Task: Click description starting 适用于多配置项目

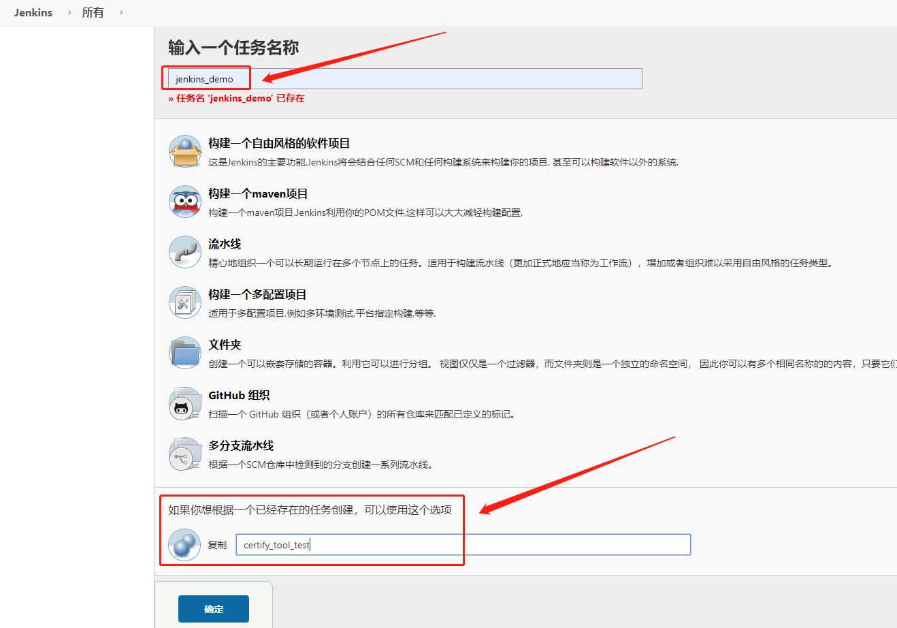Action: 322,313
